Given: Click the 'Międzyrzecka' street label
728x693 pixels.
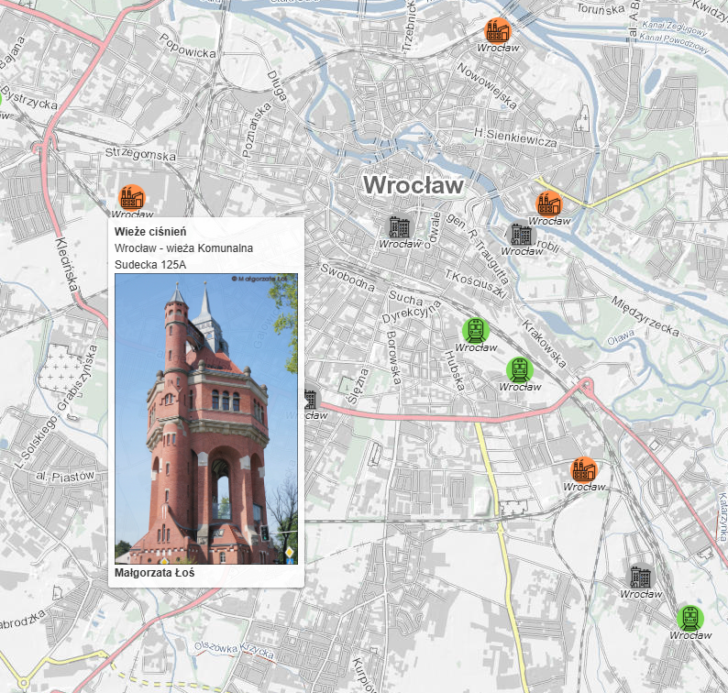Looking at the screenshot, I should click(x=645, y=316).
